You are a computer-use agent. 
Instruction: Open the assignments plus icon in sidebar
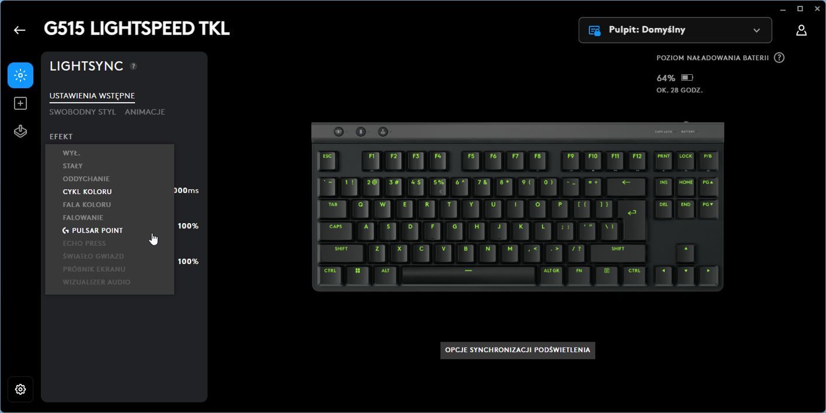point(20,103)
